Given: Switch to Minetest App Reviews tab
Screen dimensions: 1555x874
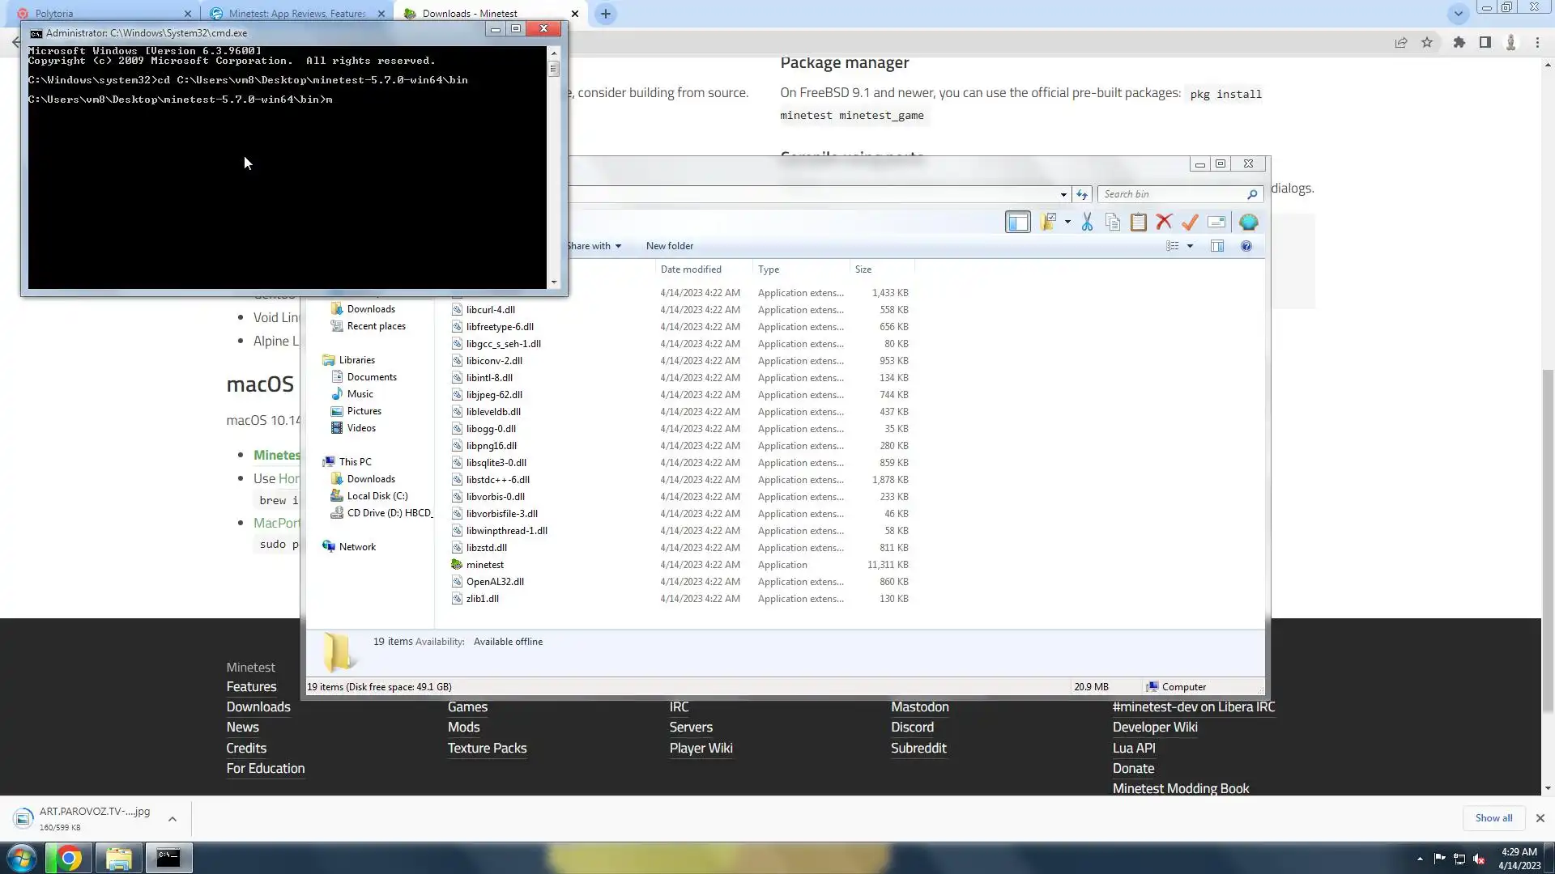Looking at the screenshot, I should pos(296,14).
